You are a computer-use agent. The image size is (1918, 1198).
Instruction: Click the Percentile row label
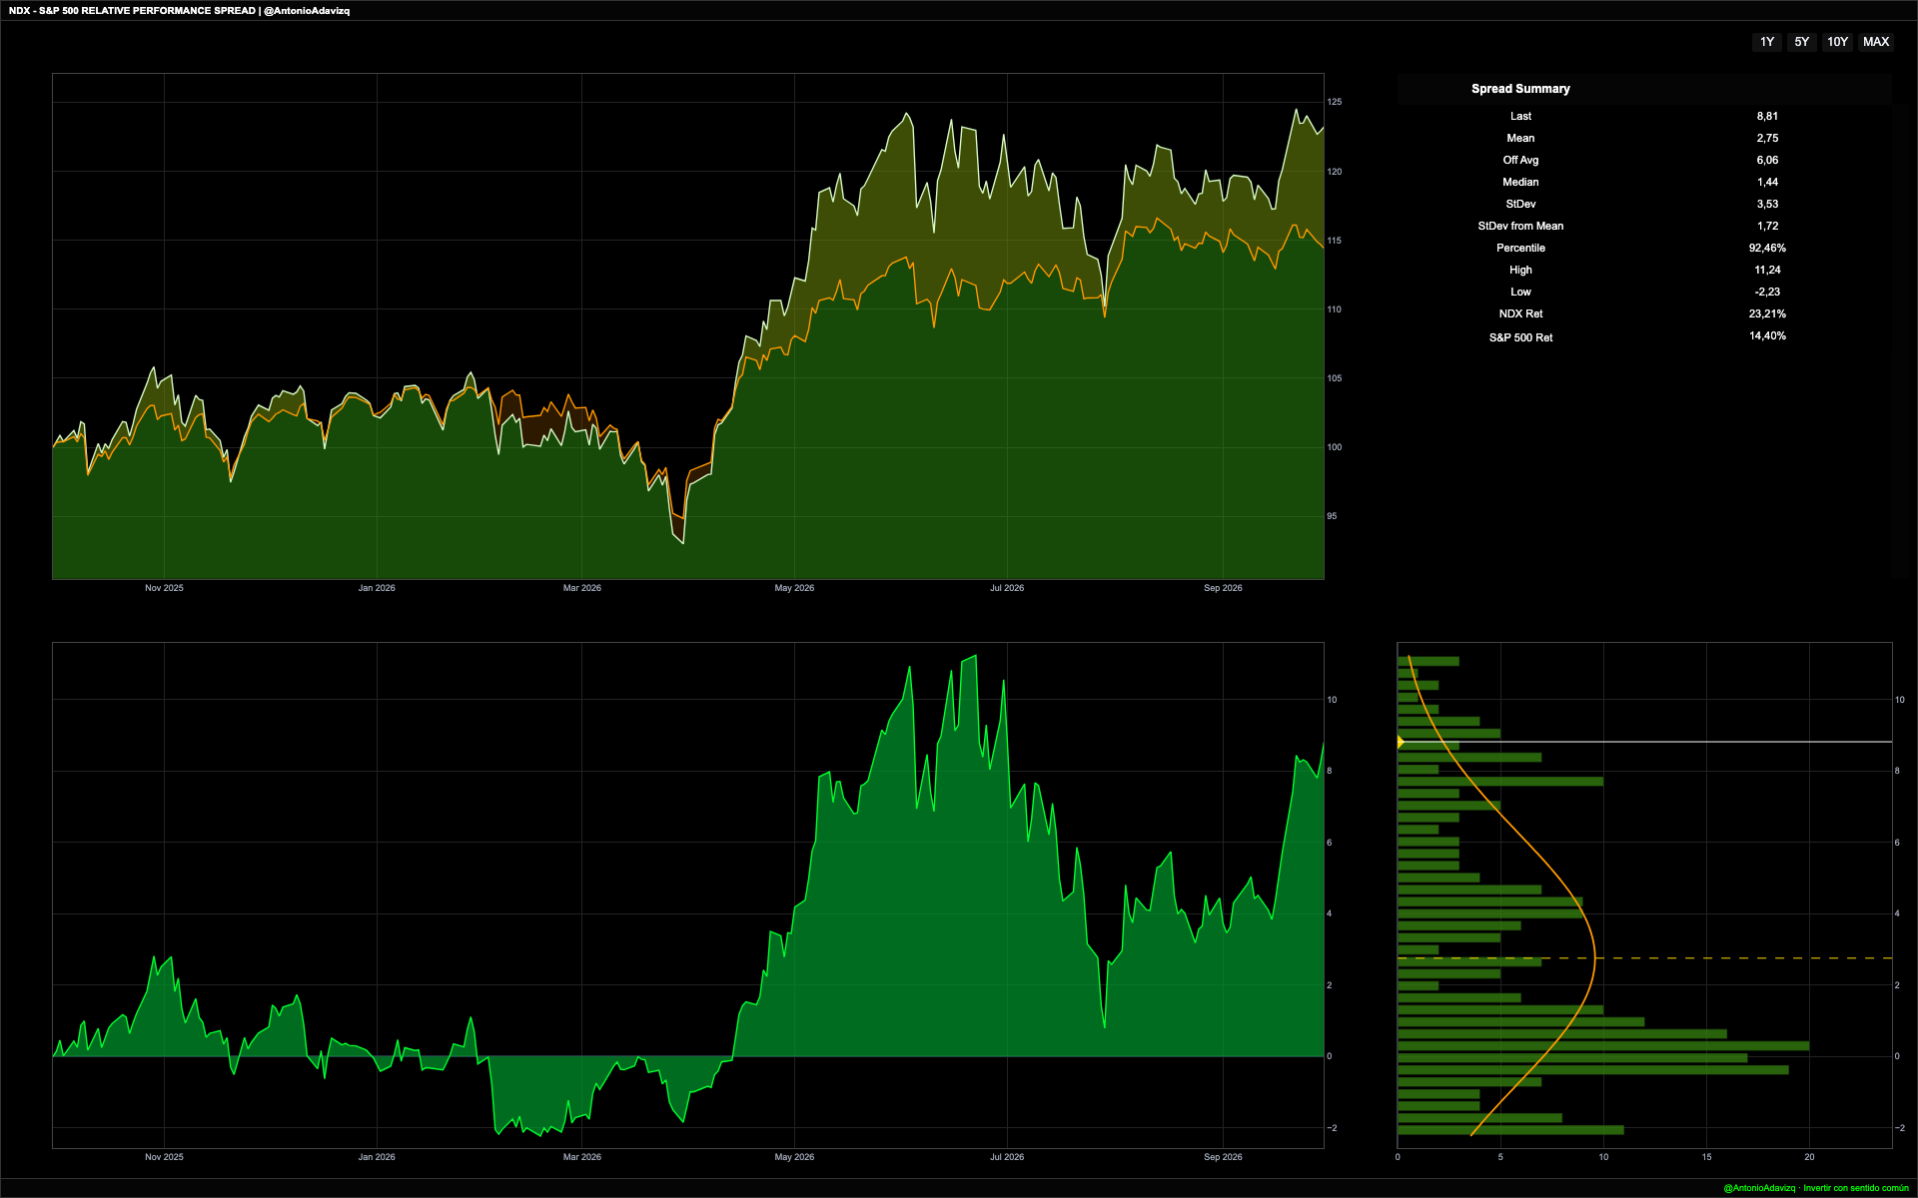tap(1520, 248)
